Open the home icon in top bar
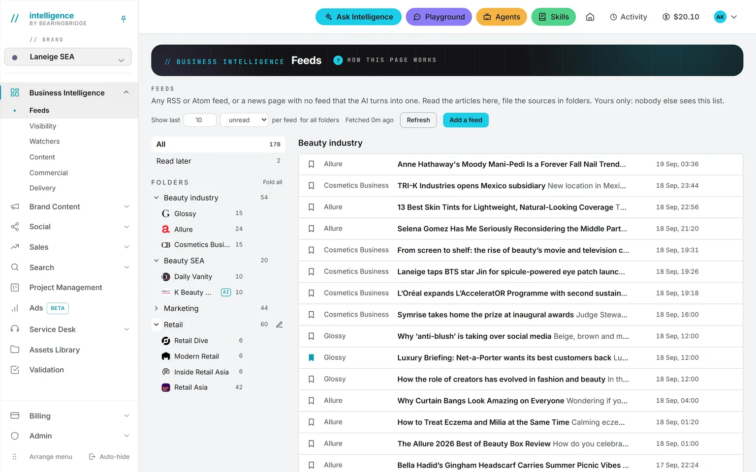 [590, 17]
